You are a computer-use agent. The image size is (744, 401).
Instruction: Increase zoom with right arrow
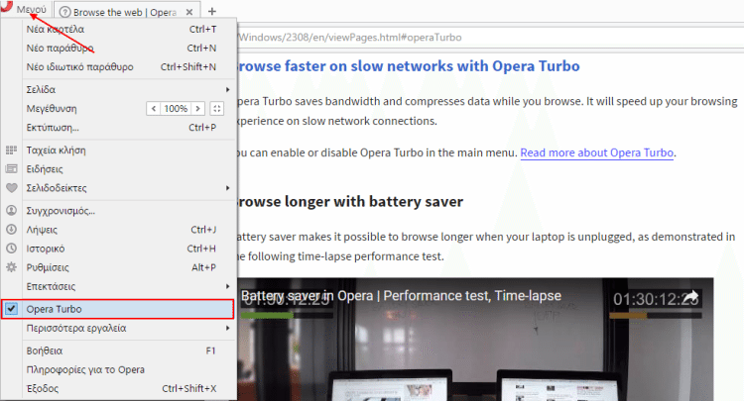tap(197, 108)
